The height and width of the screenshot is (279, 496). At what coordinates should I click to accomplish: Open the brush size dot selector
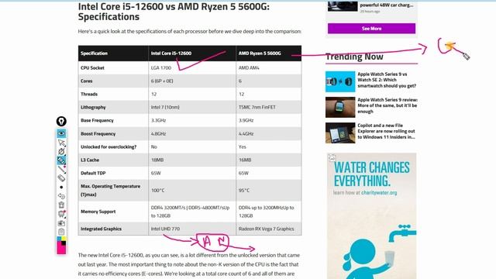(x=61, y=188)
